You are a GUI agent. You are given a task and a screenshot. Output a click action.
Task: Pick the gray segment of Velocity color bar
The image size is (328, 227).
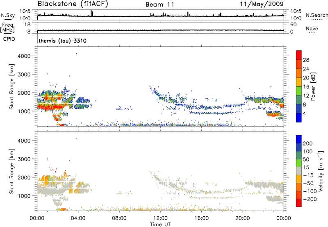tap(299, 171)
